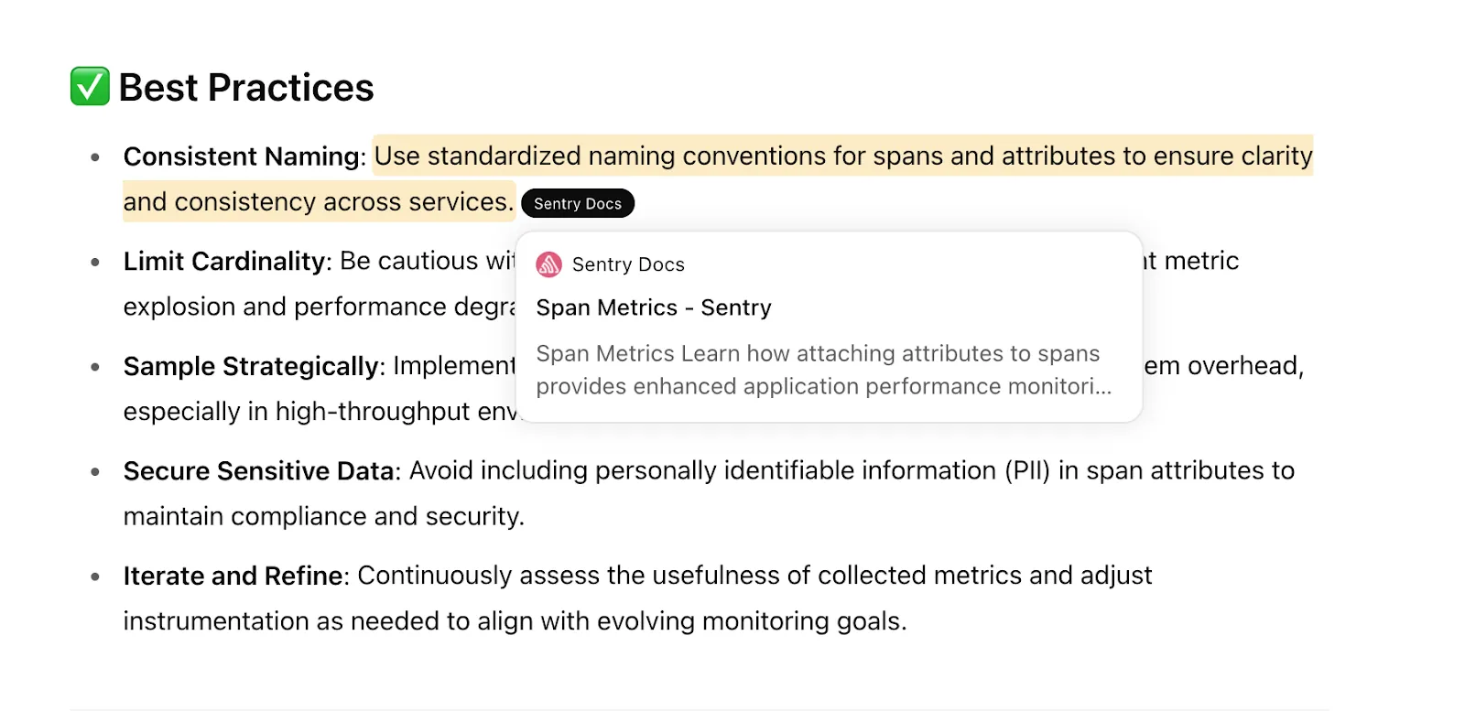Click the bullet point before 'Iterate and Refine'
This screenshot has height=711, width=1465.
95,576
